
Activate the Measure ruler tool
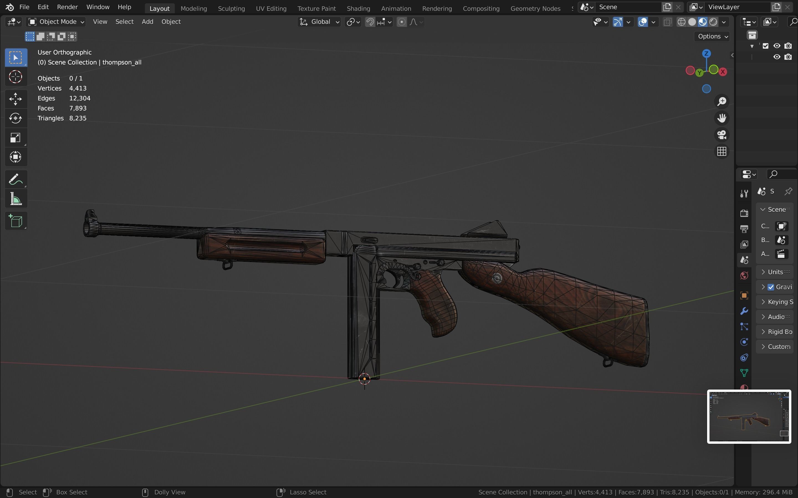[16, 199]
